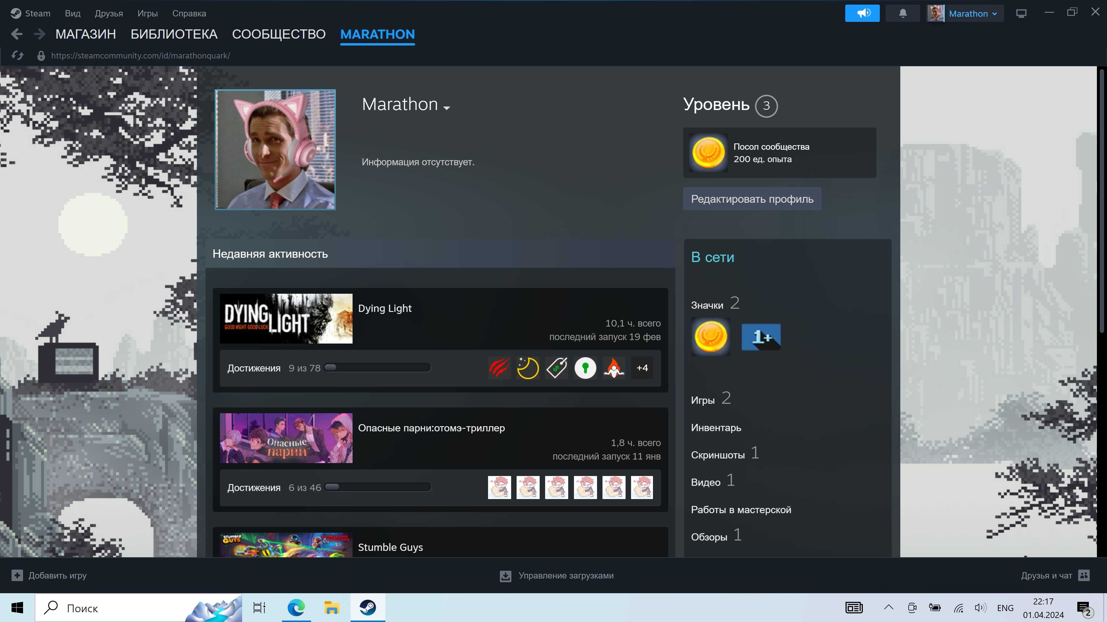Click first Опасные парни achievement icon

coord(499,487)
